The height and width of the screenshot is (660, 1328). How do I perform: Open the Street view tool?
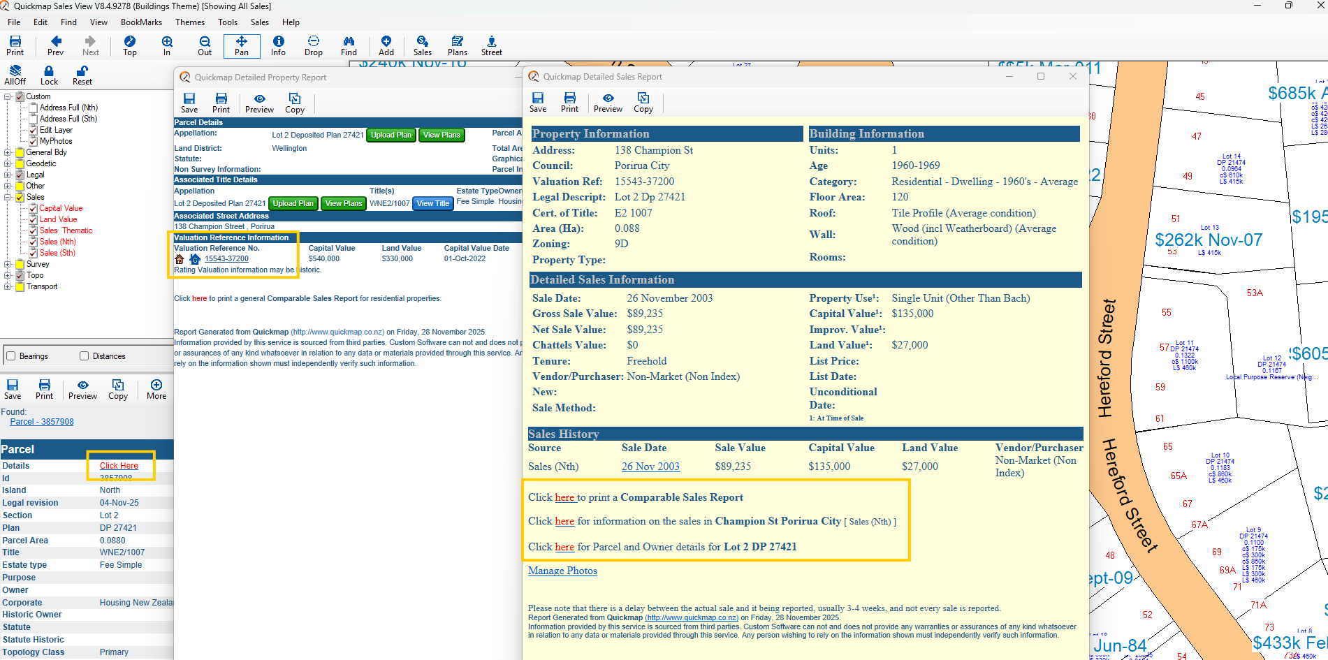pos(491,45)
